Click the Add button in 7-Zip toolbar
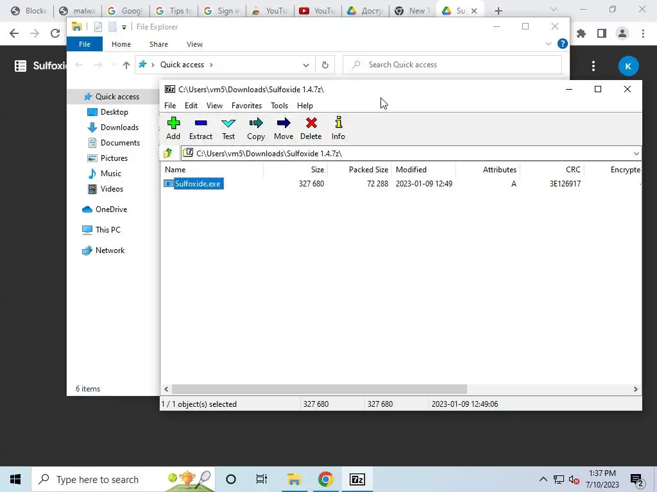 pyautogui.click(x=173, y=128)
